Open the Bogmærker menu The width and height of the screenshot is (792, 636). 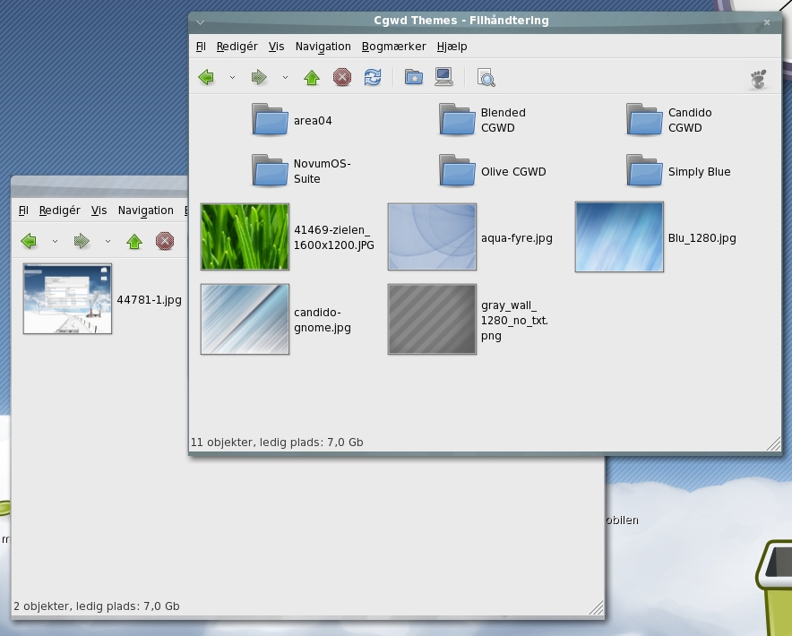click(394, 47)
